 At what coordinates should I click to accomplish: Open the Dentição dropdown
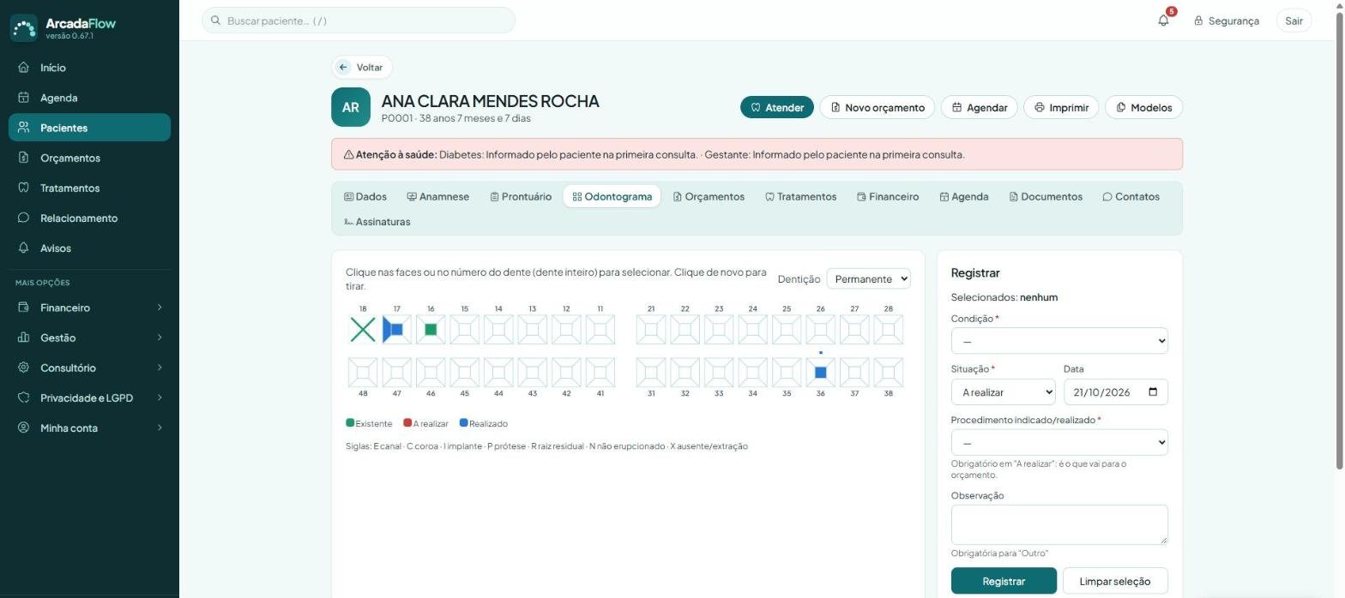click(x=868, y=278)
